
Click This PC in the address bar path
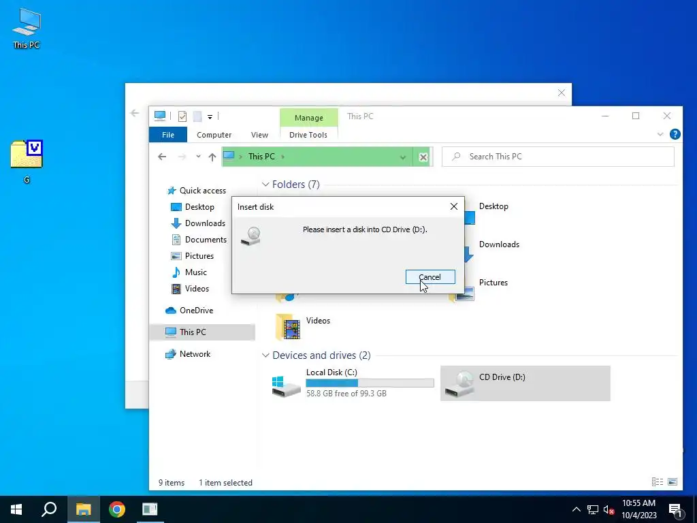tap(261, 157)
